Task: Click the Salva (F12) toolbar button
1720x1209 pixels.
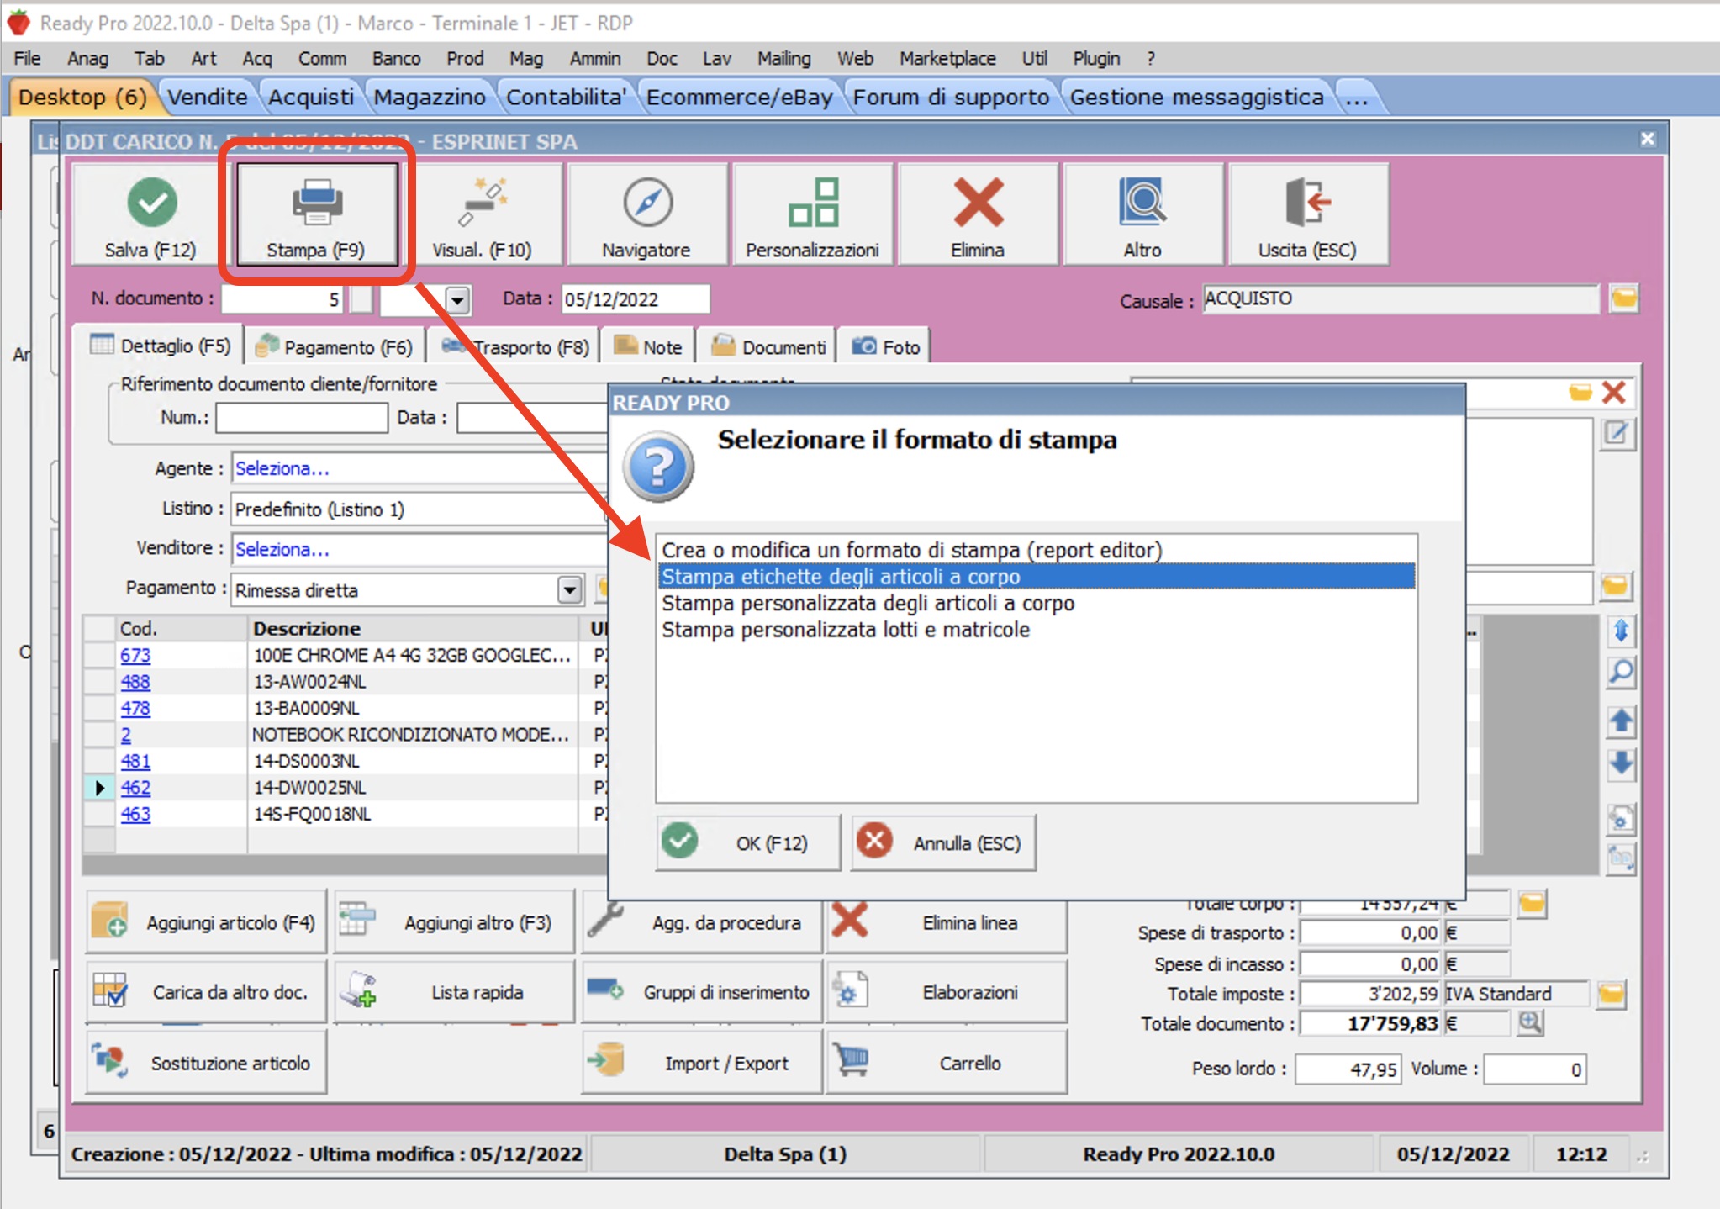Action: pyautogui.click(x=150, y=215)
